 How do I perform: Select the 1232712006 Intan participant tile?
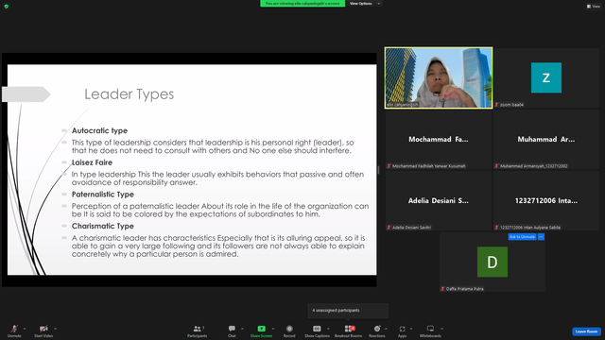tap(546, 200)
